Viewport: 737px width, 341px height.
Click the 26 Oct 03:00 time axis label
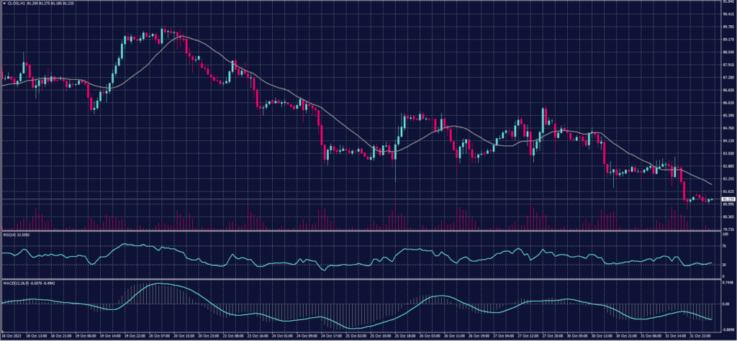click(429, 335)
